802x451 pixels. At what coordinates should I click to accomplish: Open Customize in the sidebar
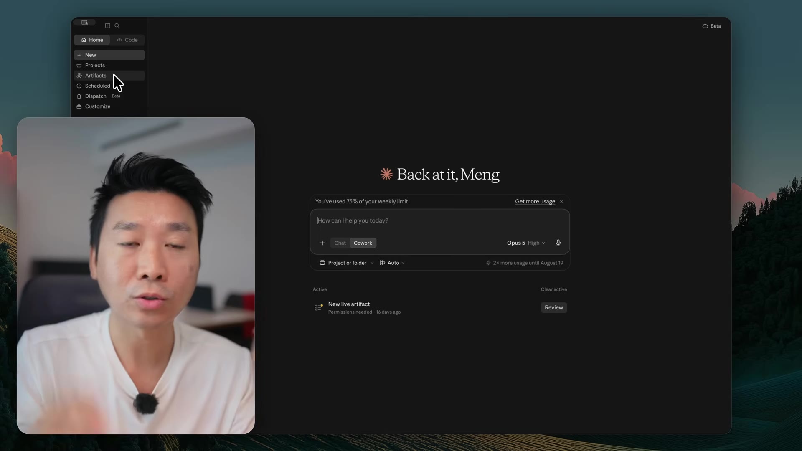[109, 106]
